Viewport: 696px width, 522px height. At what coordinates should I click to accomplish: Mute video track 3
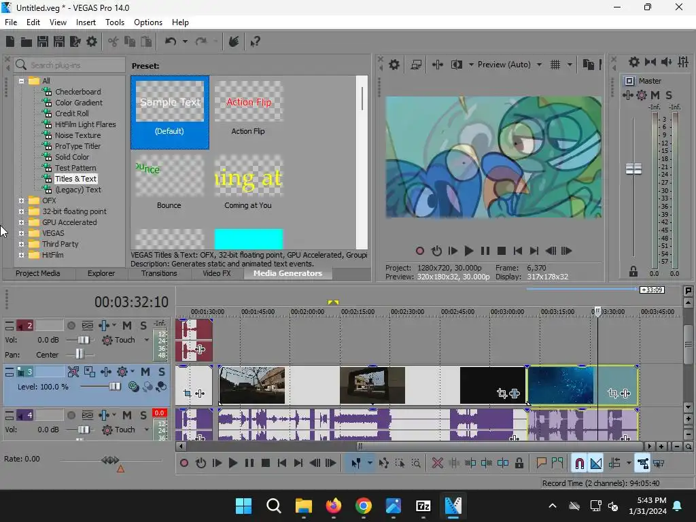[145, 372]
